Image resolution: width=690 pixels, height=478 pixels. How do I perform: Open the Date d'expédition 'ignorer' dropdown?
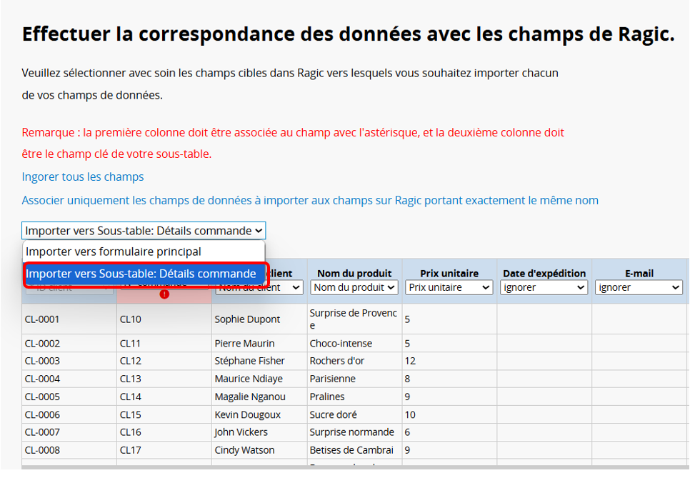544,287
